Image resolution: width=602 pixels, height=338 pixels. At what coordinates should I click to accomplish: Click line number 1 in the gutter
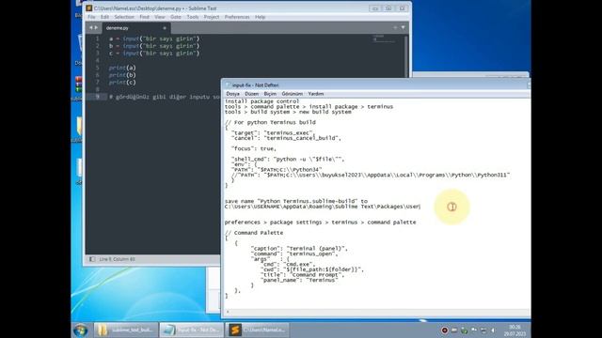coord(97,38)
